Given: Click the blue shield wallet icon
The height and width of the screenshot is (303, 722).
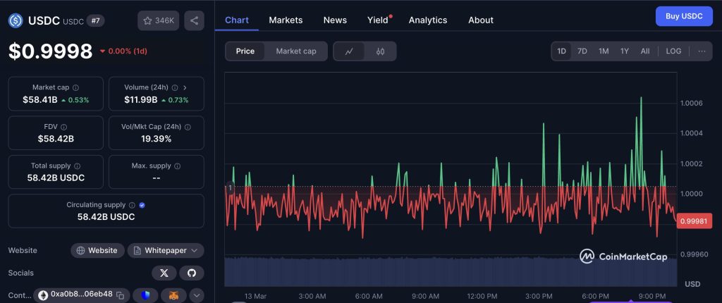Looking at the screenshot, I should pyautogui.click(x=145, y=295).
